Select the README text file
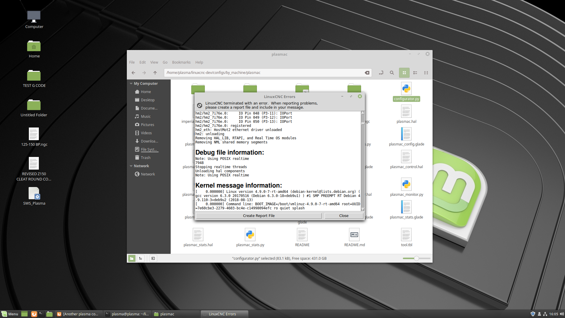This screenshot has height=318, width=565. coord(302,238)
